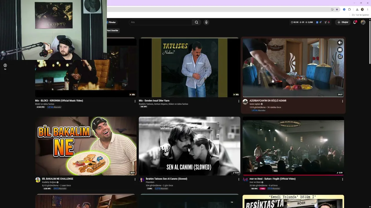Screen dimensions: 371x208
Task: Open the Chrome extensions puzzle icon
Action: pos(350,10)
